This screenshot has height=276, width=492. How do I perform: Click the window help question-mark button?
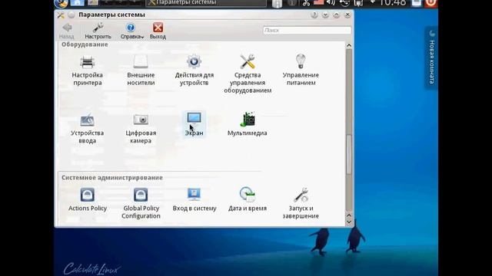(x=314, y=15)
